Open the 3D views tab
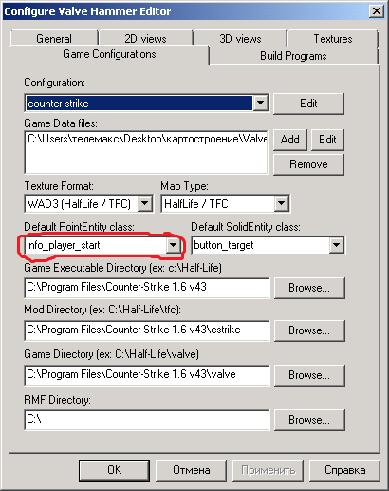Image resolution: width=389 pixels, height=491 pixels. pos(240,38)
